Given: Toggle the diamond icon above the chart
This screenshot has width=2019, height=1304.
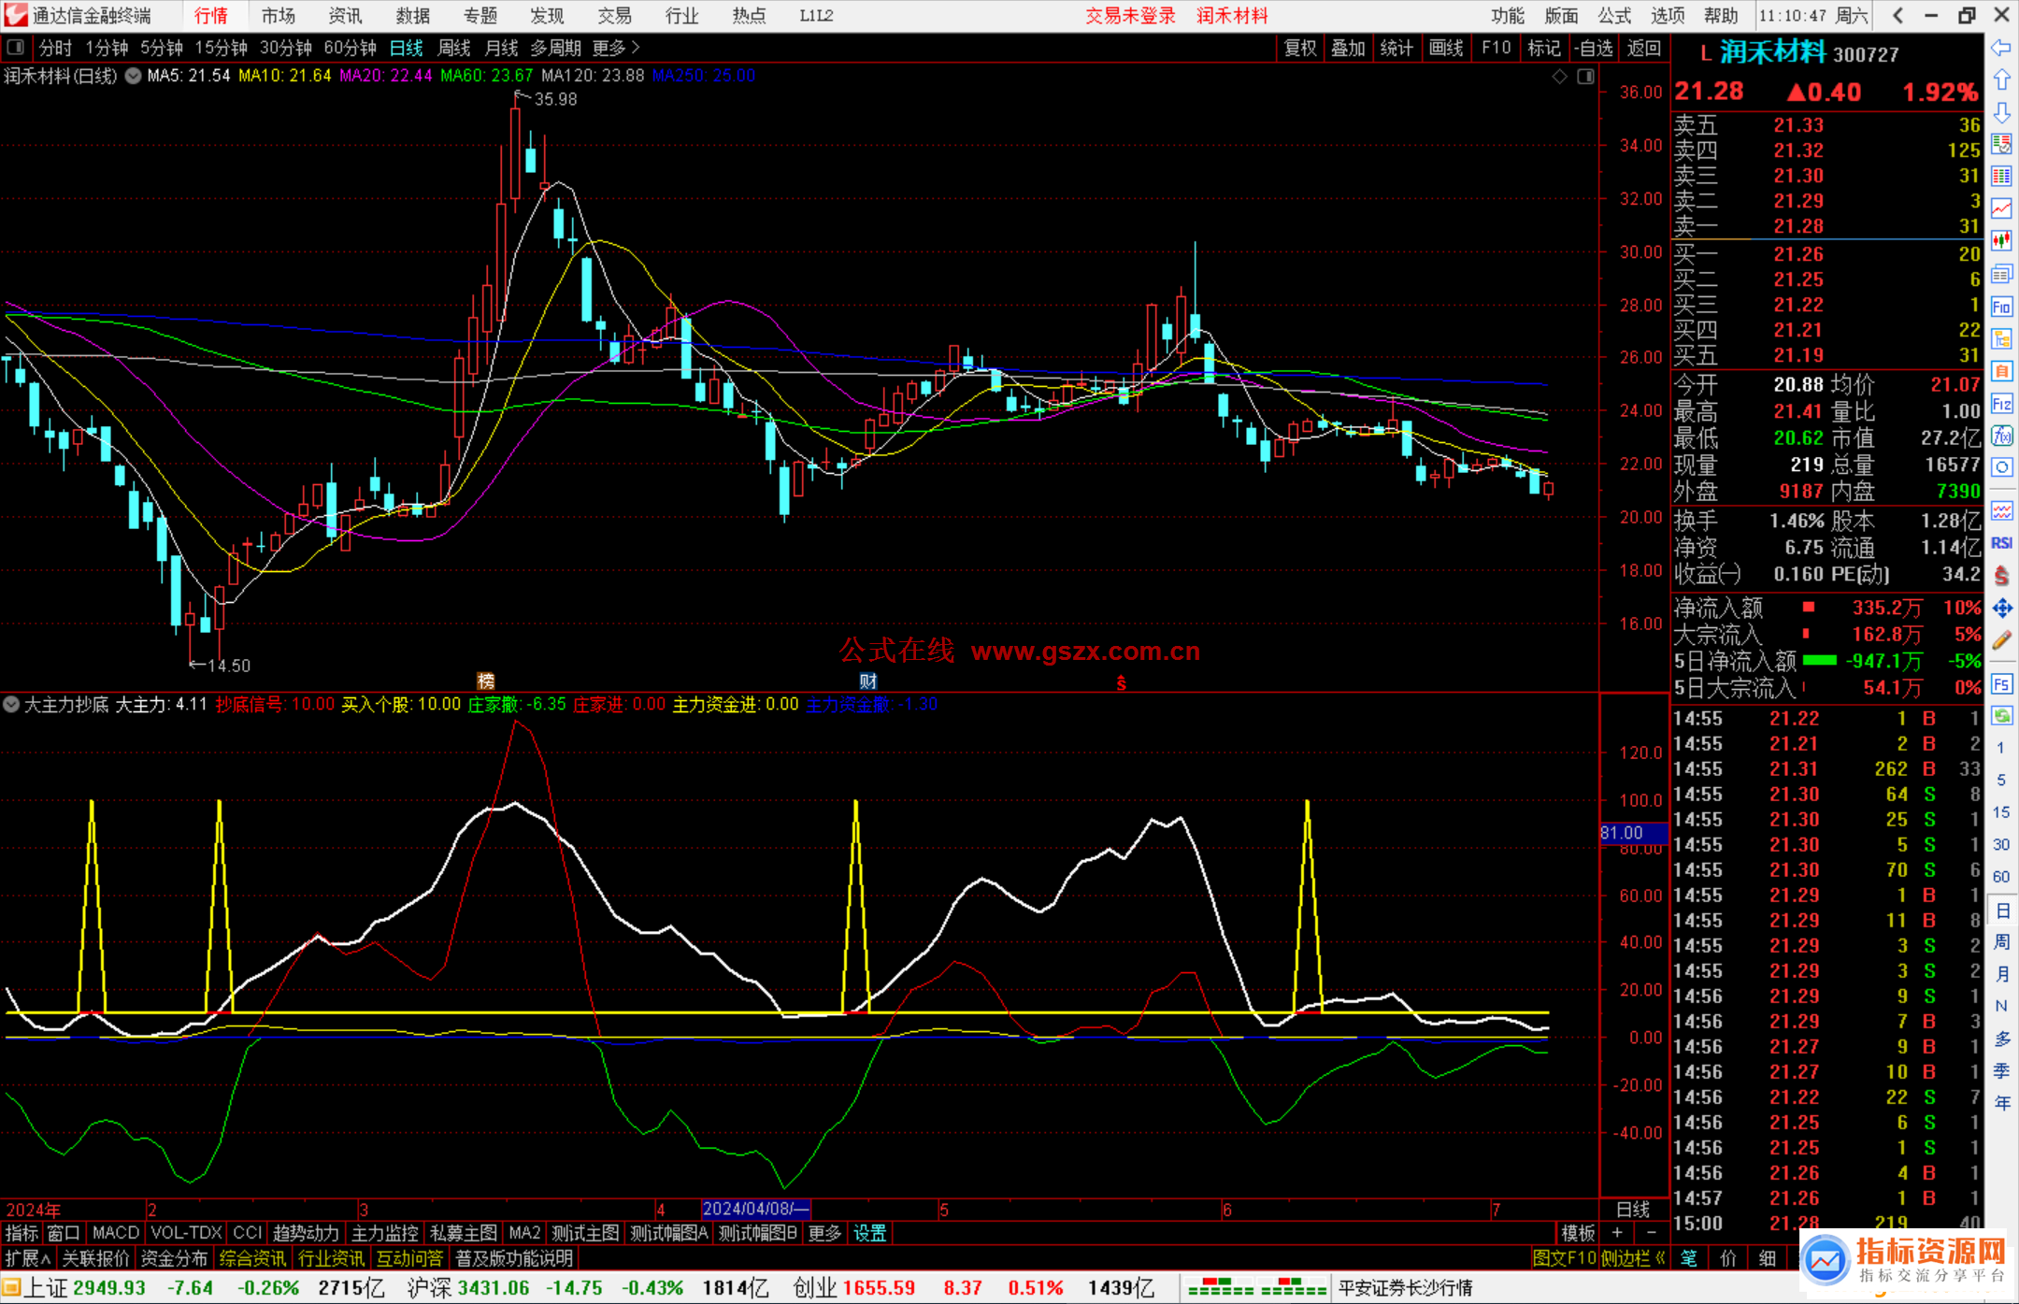Looking at the screenshot, I should (1559, 77).
